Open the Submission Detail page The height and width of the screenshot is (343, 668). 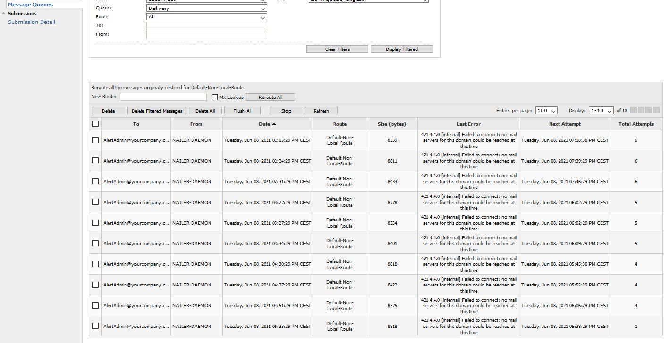[31, 22]
